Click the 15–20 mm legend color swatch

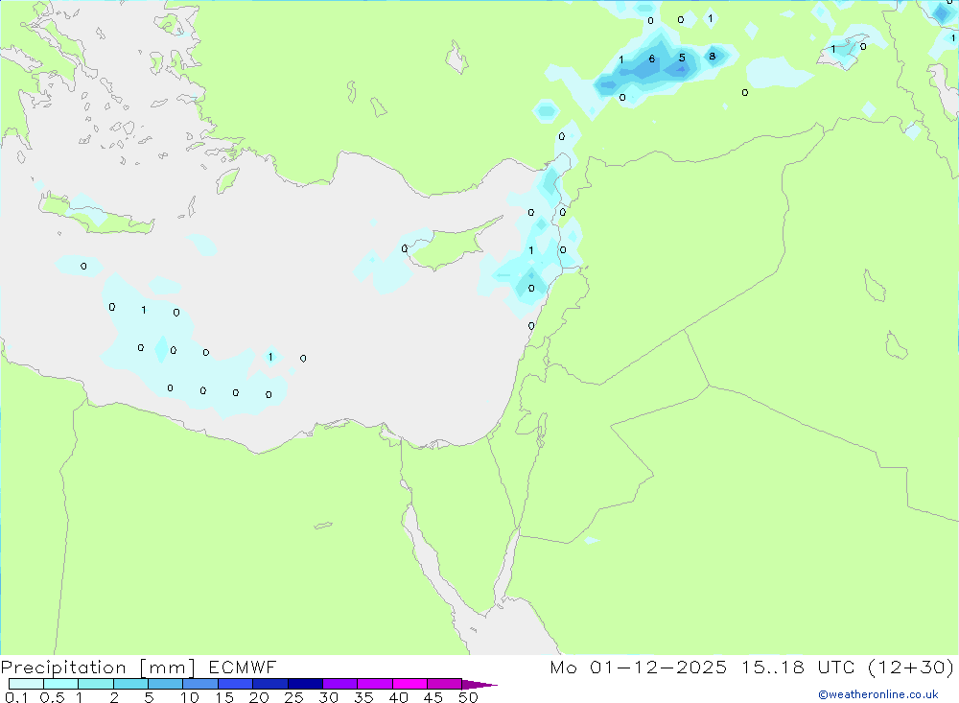[x=235, y=684]
